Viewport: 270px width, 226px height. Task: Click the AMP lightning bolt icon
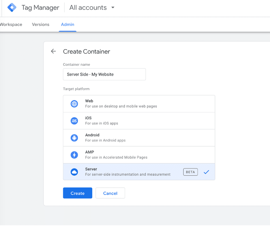point(74,155)
